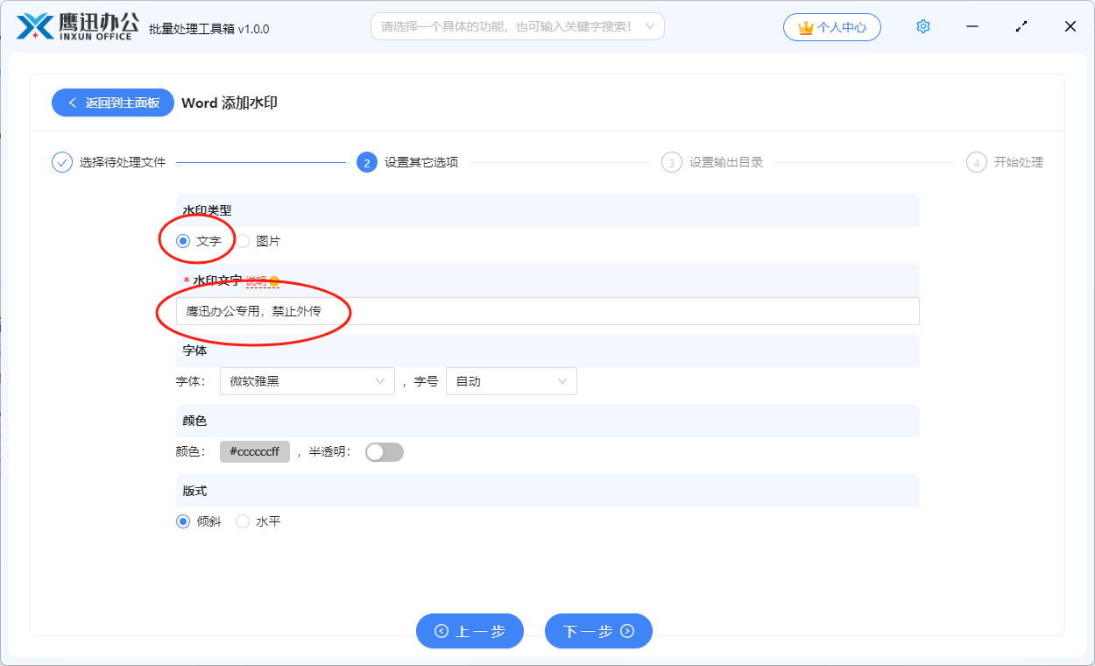Choose the 倾斜 layout radio button

[183, 521]
